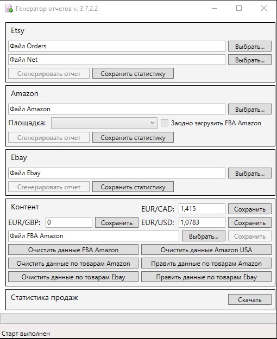Choose the FBA Amazon file with Выбрать button
This screenshot has width=277, height=339.
pyautogui.click(x=204, y=236)
